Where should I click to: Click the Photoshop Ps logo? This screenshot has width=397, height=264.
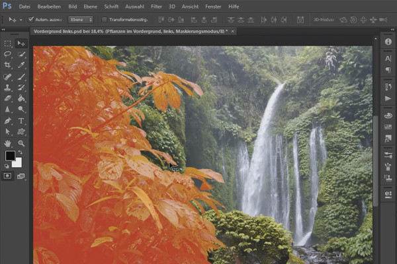(7, 6)
